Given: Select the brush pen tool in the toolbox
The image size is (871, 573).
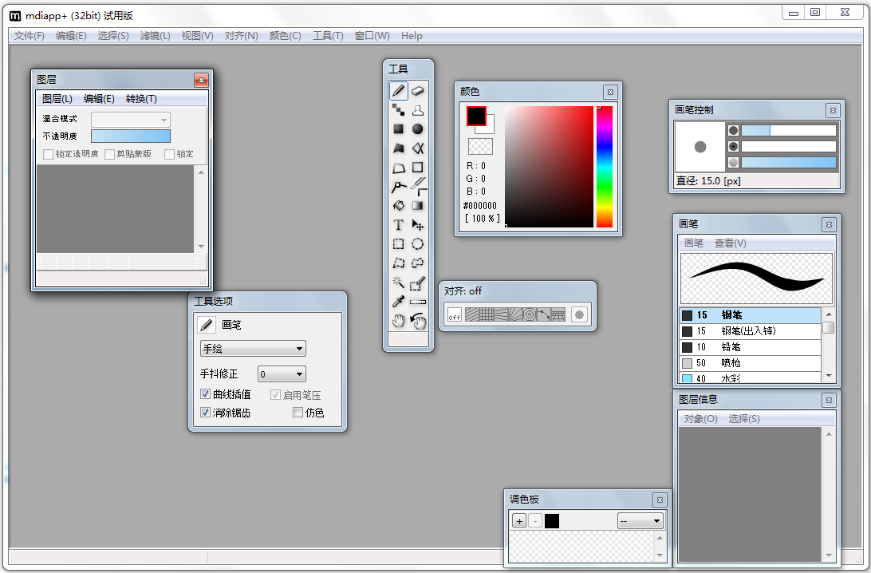Looking at the screenshot, I should 398,91.
